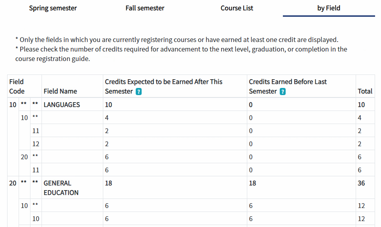
Task: Click field code 20 in GENERAL EDUCATION row
Action: tap(13, 183)
